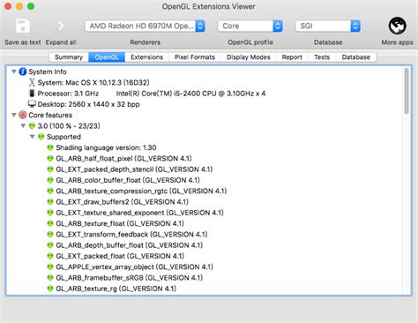This screenshot has height=323, width=418.
Task: Click the Save as text label
Action: click(23, 42)
